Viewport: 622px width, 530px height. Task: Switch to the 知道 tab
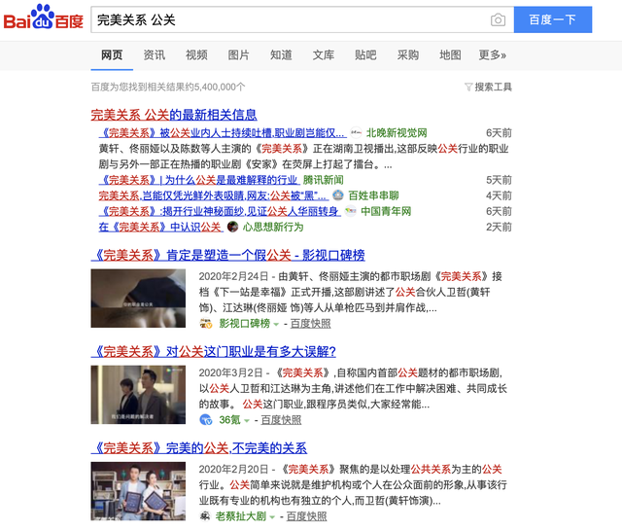tap(281, 54)
